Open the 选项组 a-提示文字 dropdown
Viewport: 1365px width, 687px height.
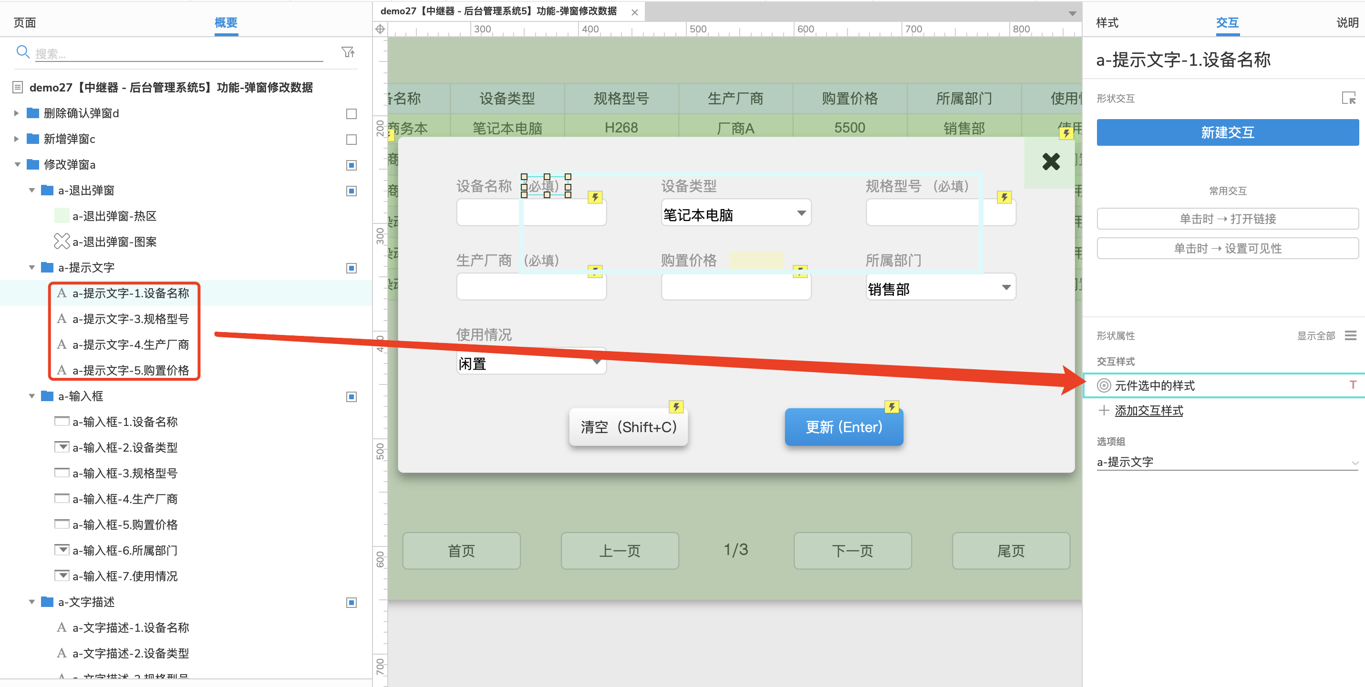point(1227,462)
